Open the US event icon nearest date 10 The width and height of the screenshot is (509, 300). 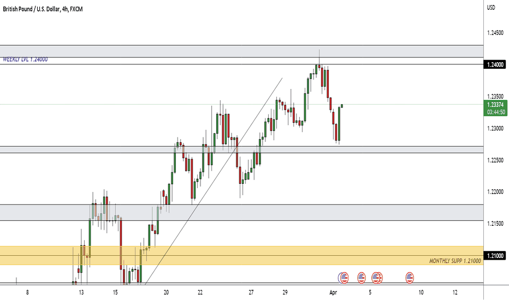410,278
